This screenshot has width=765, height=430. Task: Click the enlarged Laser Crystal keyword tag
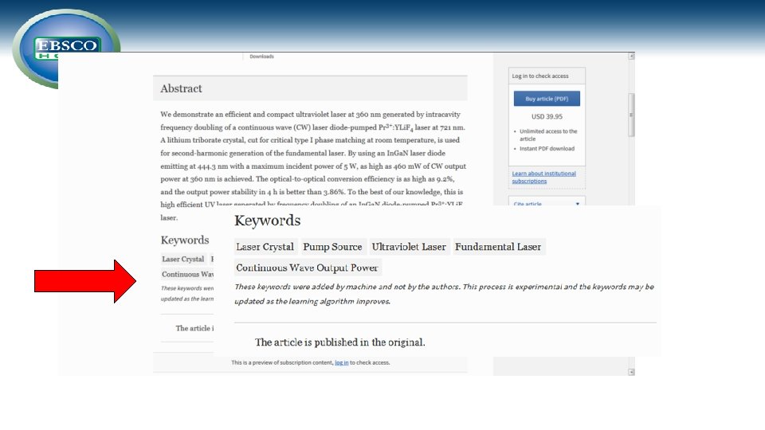(x=265, y=247)
